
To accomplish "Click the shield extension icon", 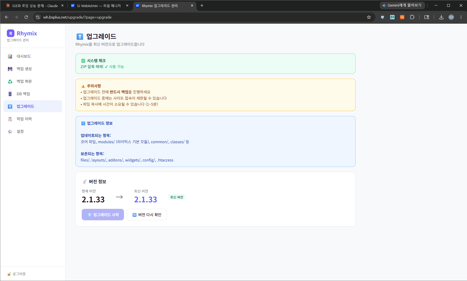I will (383, 17).
